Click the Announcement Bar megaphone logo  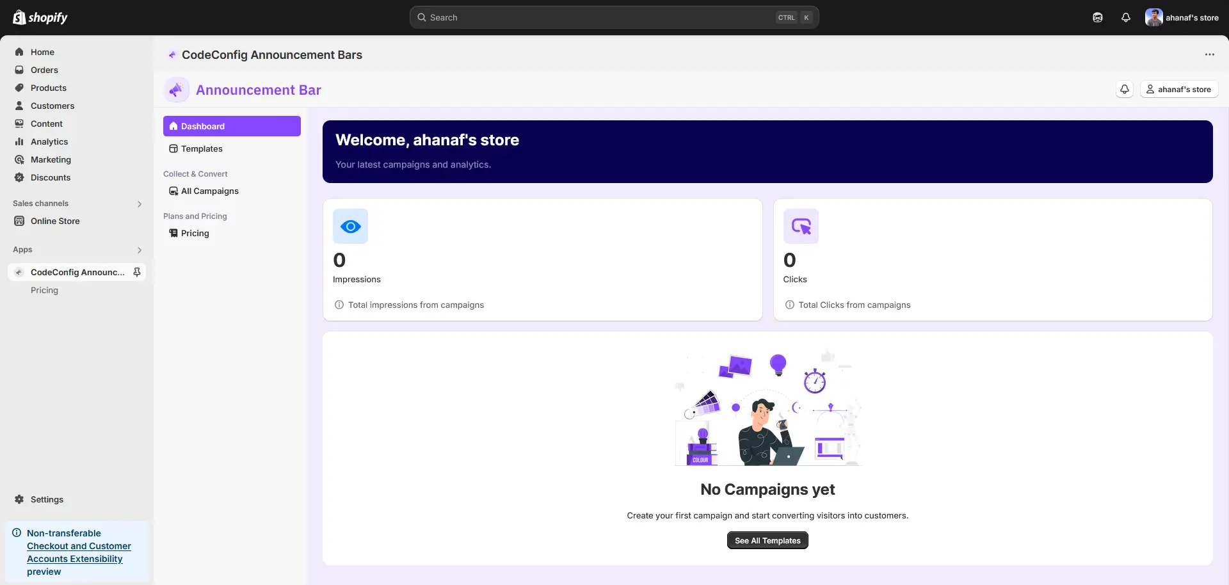pos(176,90)
